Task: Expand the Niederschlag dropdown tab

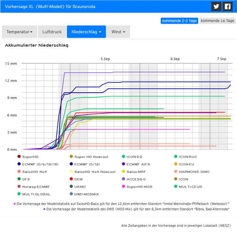Action: (x=86, y=32)
